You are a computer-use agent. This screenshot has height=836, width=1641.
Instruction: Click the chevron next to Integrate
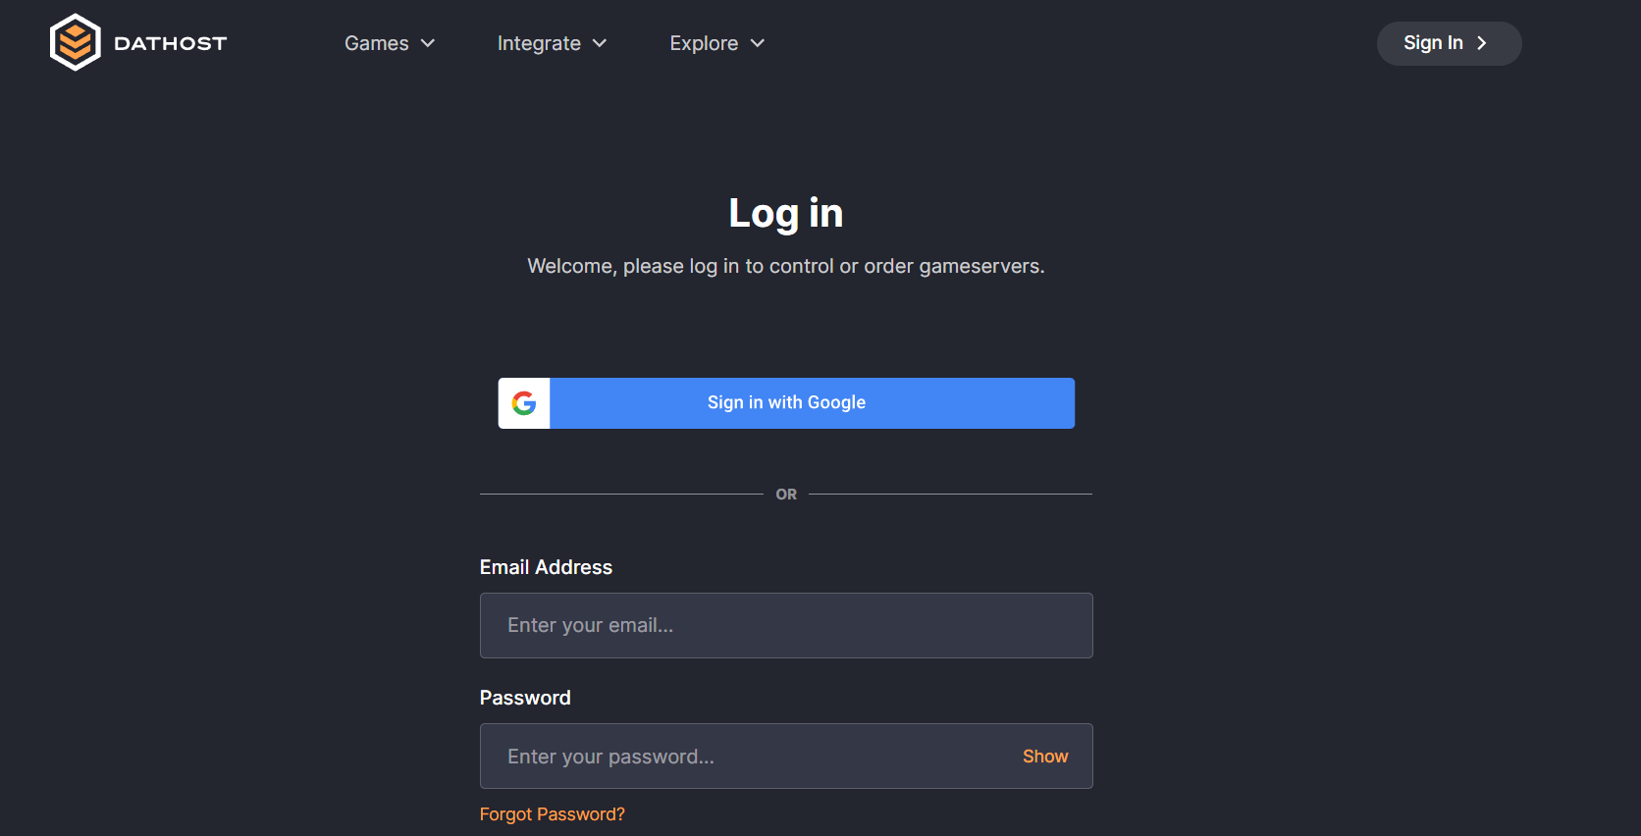click(598, 43)
